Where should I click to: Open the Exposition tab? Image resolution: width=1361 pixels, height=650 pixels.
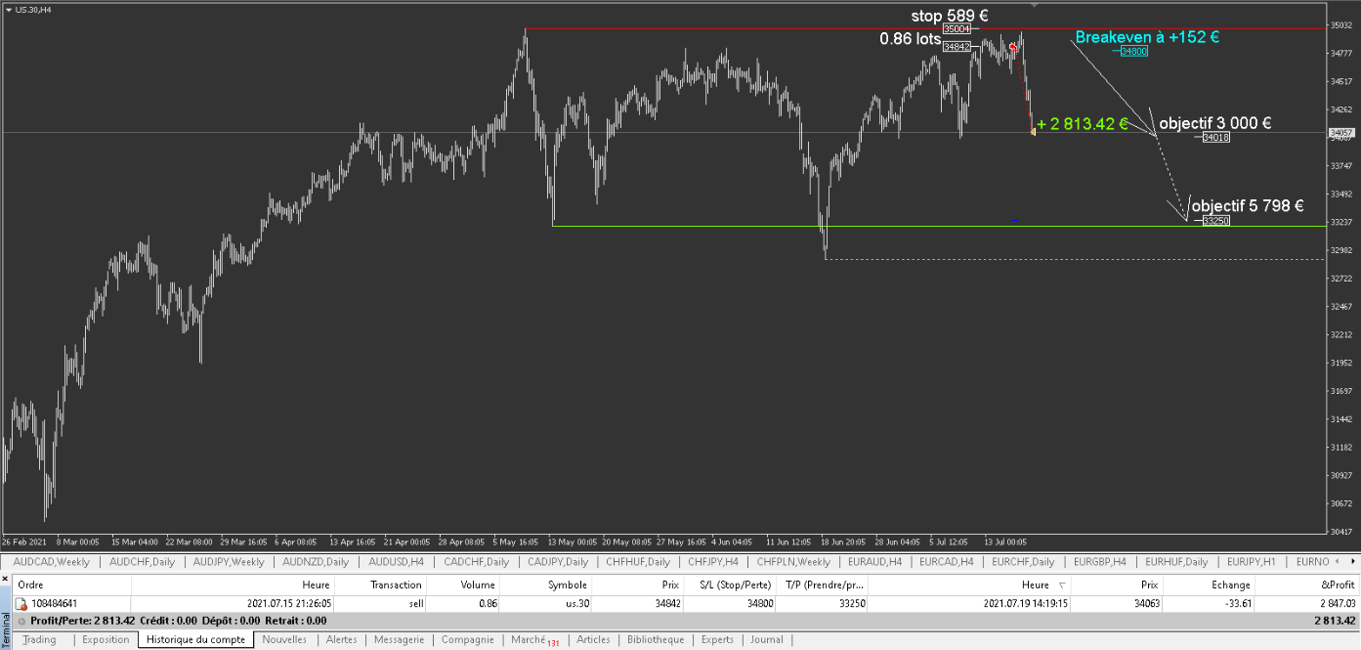point(106,640)
